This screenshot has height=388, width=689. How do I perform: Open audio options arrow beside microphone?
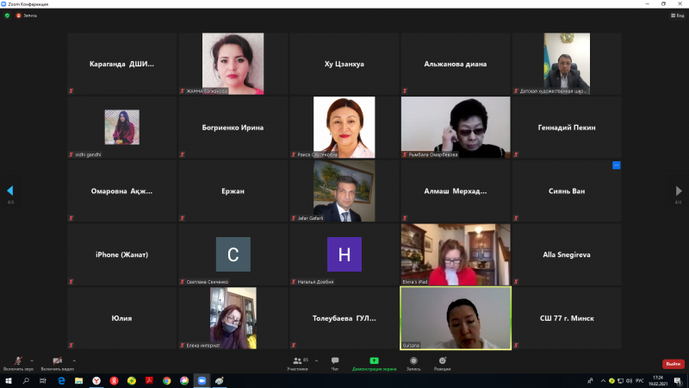coord(33,360)
